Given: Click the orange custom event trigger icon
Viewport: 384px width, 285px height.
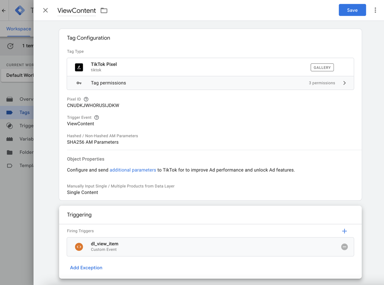Looking at the screenshot, I should [79, 247].
